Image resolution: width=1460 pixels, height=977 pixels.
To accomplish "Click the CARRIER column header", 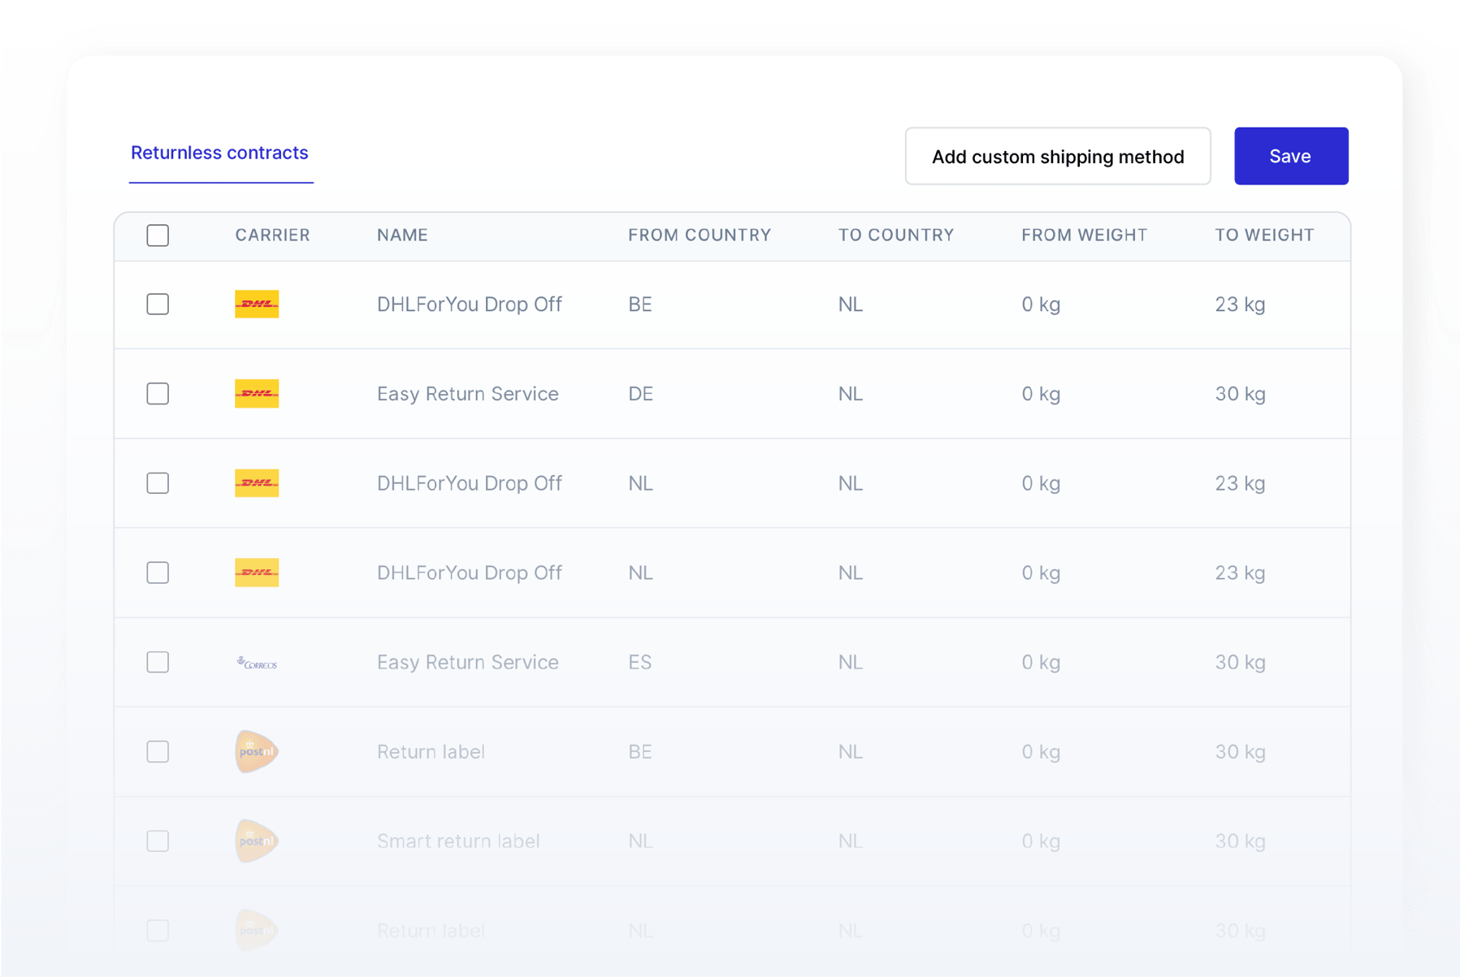I will coord(272,236).
